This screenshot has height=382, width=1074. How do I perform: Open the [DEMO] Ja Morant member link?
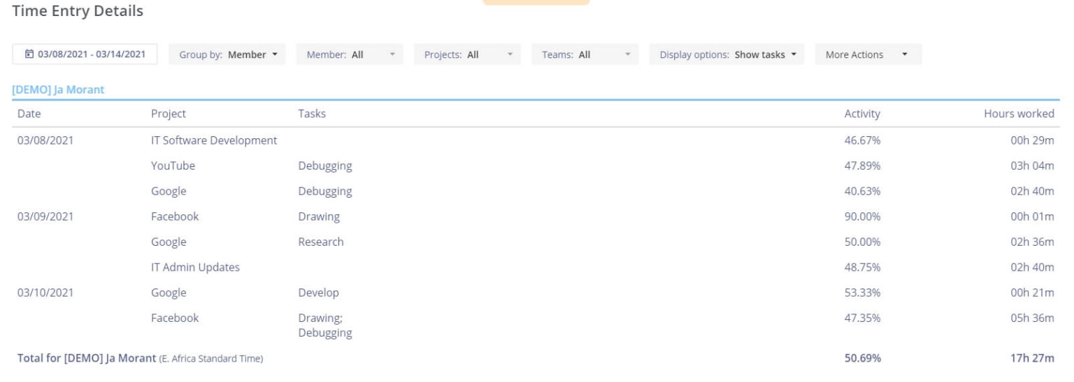(58, 89)
